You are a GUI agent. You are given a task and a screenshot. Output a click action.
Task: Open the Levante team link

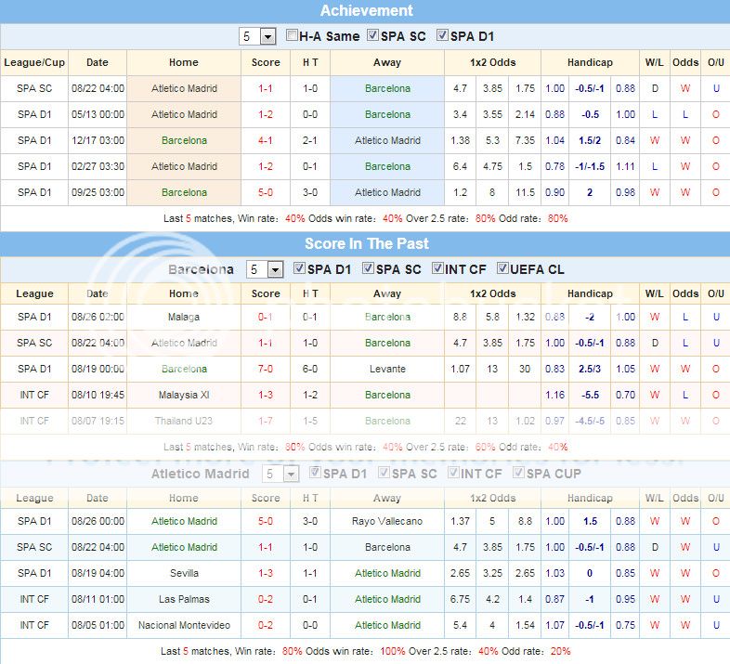[x=387, y=369]
